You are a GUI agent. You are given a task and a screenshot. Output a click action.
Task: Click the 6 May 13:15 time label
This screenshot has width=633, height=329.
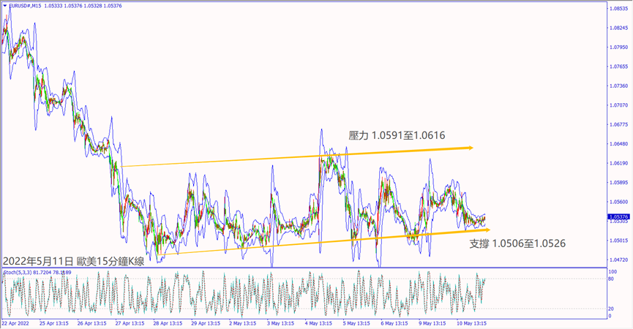click(x=396, y=322)
